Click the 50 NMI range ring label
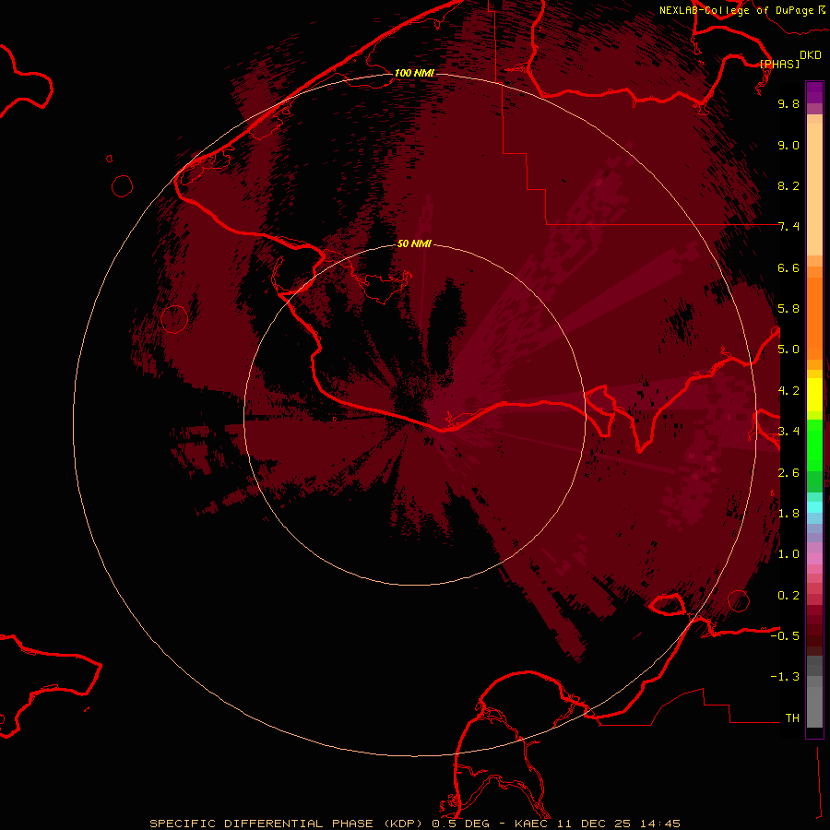Image resolution: width=830 pixels, height=830 pixels. click(x=414, y=243)
